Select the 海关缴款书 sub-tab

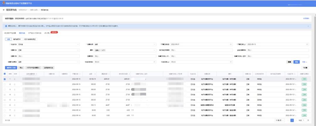pos(17,39)
